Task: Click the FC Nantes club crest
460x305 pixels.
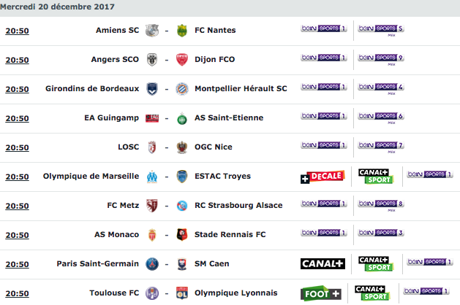Action: tap(182, 31)
